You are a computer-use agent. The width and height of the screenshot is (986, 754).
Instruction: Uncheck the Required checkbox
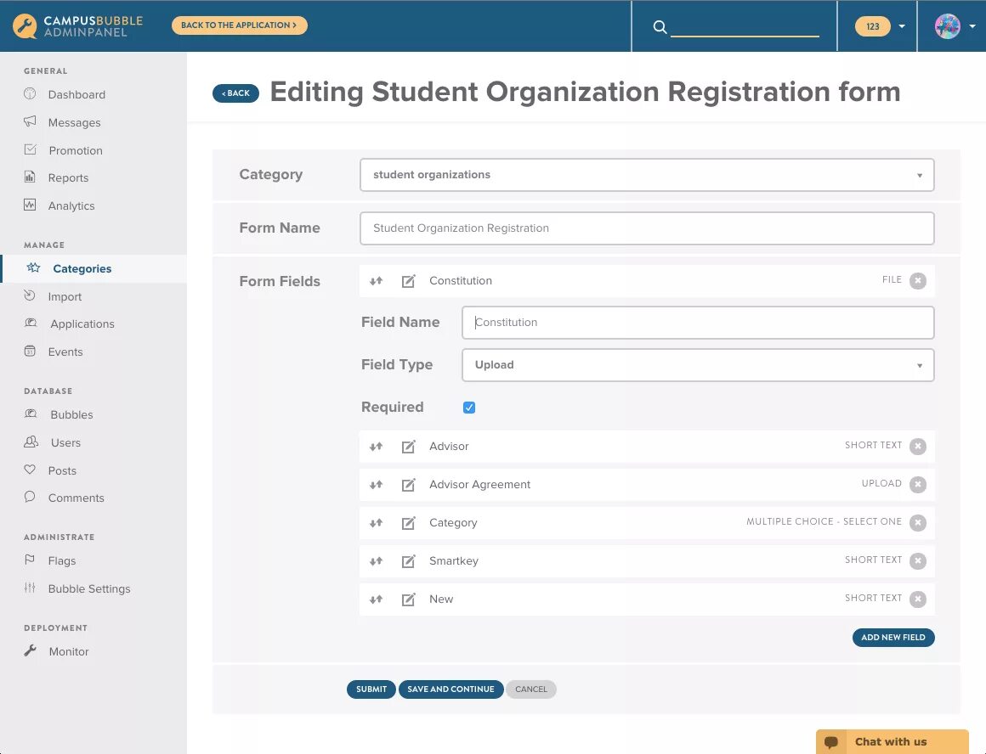tap(469, 408)
